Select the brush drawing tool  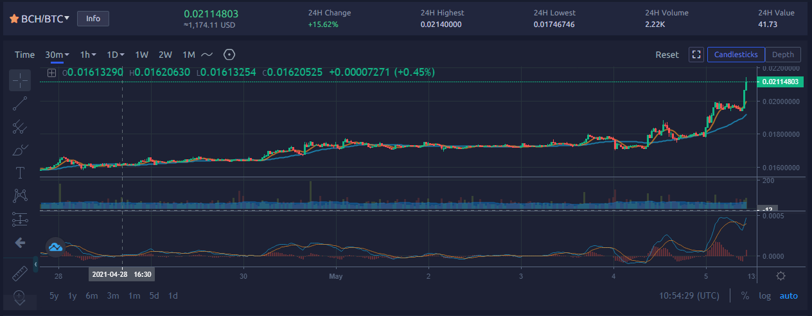(20, 150)
